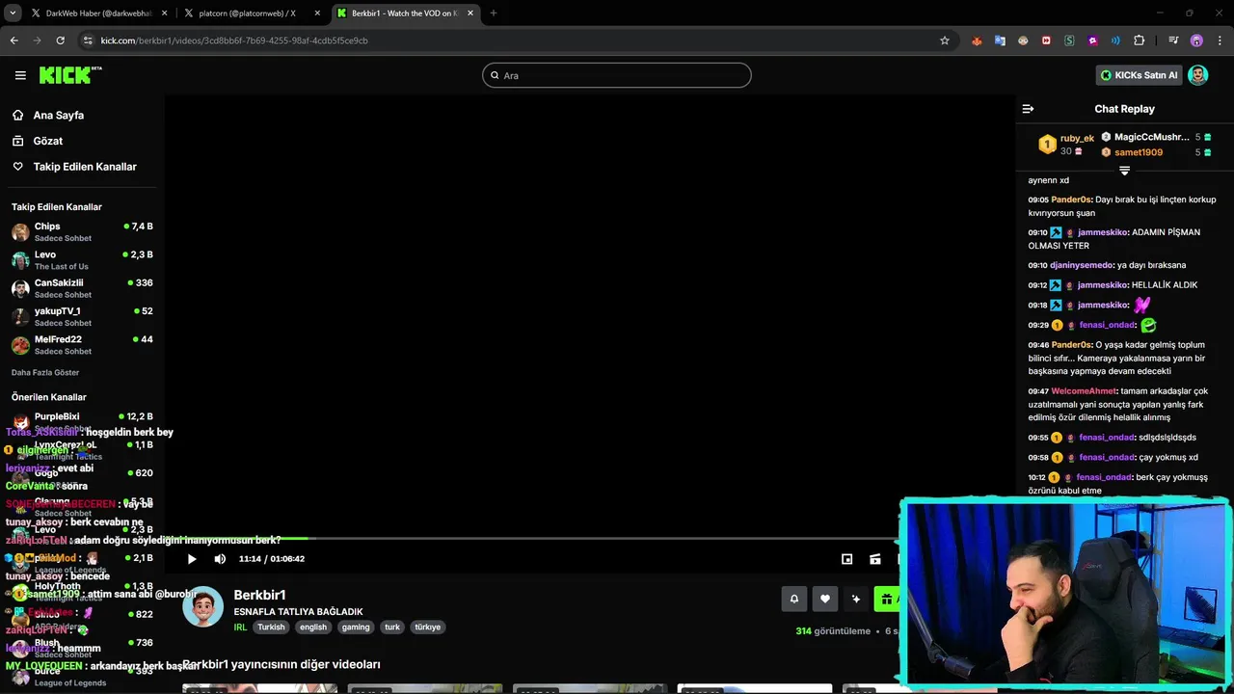This screenshot has width=1234, height=694.
Task: Toggle the notification bell for Berkbir1
Action: coord(794,599)
